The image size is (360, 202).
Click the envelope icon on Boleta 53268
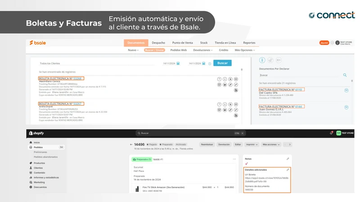[x=236, y=79]
